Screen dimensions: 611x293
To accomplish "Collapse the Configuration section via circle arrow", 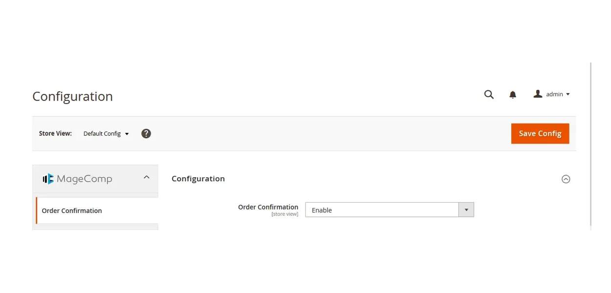I will click(x=566, y=179).
